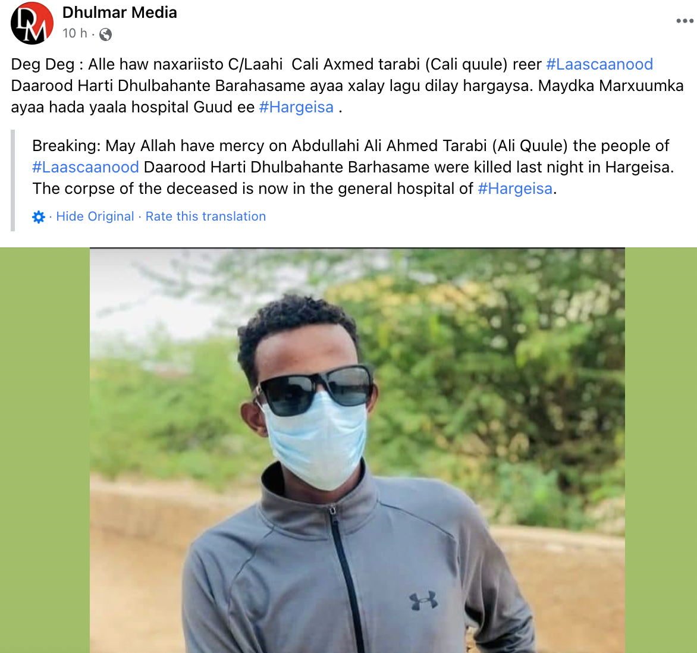Click the grey quote bar beside translation
This screenshot has height=653, width=697.
[13, 180]
